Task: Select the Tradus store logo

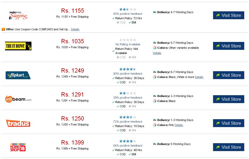Action: coord(18,123)
